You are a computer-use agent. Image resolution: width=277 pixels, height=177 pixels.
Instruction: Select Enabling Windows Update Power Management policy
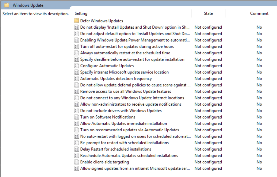point(135,40)
